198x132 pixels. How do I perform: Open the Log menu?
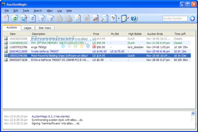click(x=59, y=11)
